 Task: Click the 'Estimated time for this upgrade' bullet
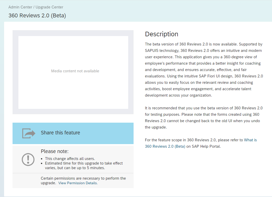click(x=84, y=166)
